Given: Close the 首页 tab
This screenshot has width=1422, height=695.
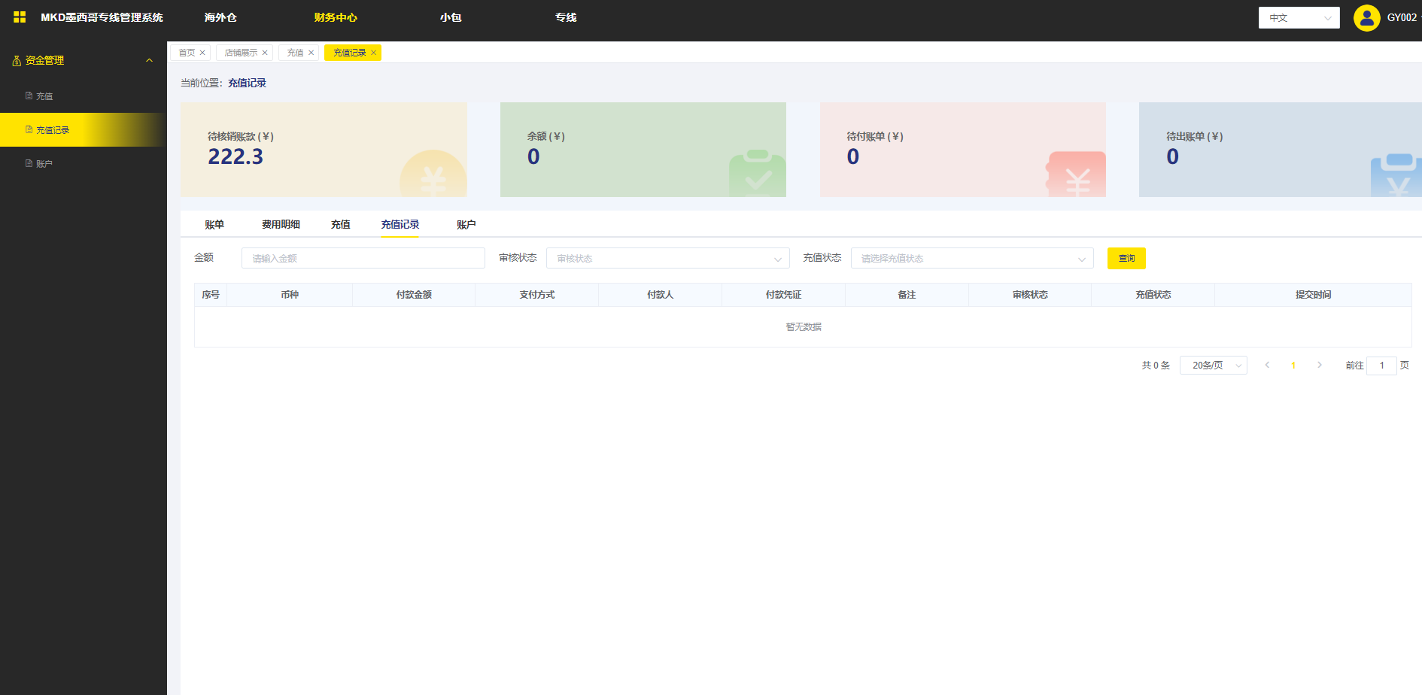Looking at the screenshot, I should [202, 53].
